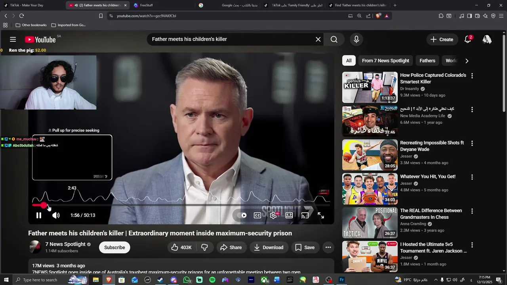
Task: Open the Brave Shields lion icon
Action: pos(378,16)
